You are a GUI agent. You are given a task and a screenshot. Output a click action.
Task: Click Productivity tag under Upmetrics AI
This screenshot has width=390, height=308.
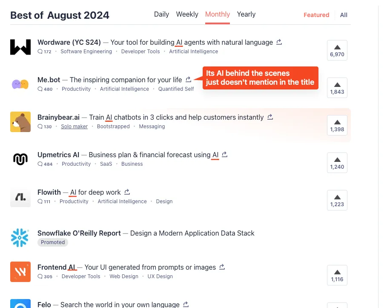[x=76, y=164]
